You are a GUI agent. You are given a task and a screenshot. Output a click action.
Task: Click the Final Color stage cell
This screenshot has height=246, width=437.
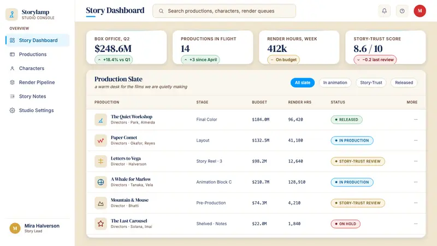206,119
